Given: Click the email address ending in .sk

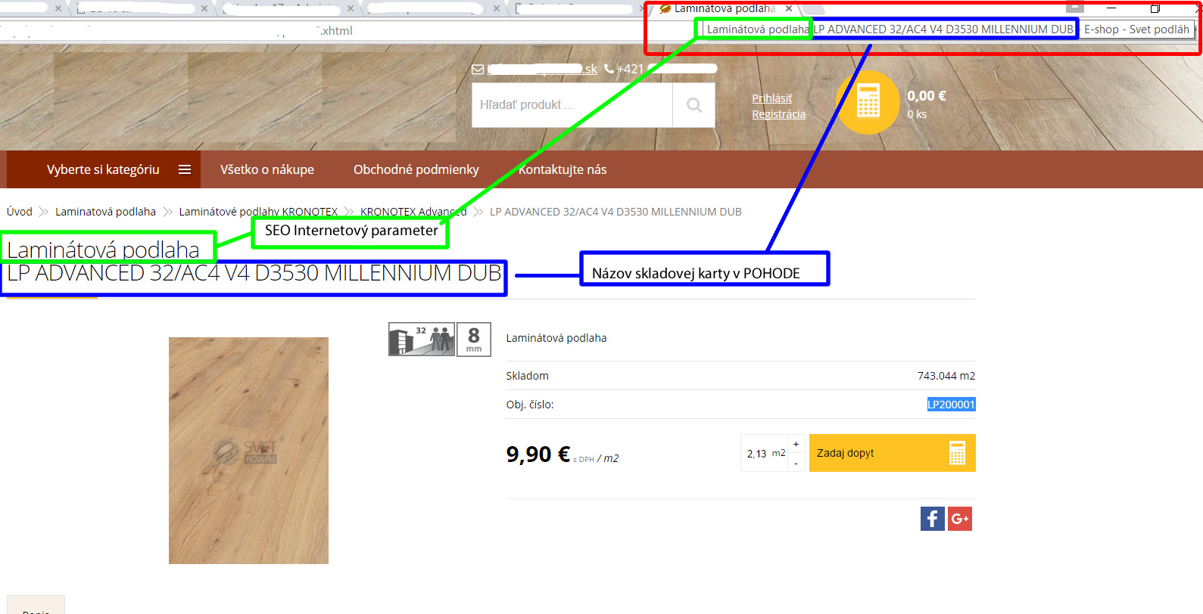Looking at the screenshot, I should coord(542,70).
